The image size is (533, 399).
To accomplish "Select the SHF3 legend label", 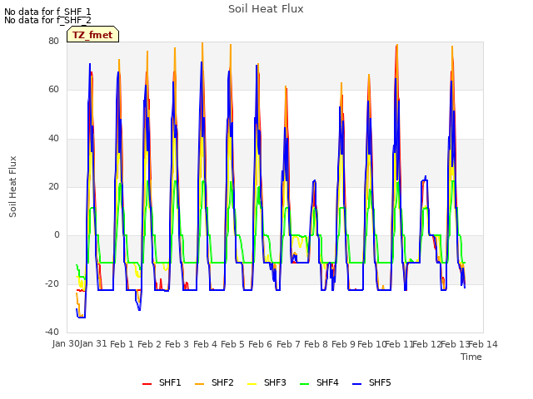I will pos(275,382).
